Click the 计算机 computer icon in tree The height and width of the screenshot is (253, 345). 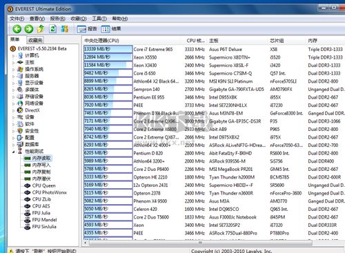click(20, 55)
